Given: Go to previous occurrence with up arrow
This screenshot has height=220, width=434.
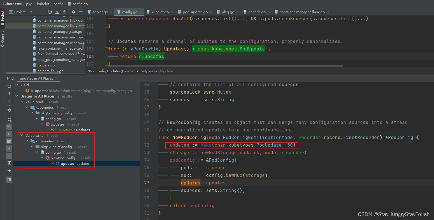Looking at the screenshot, I should pos(9,94).
